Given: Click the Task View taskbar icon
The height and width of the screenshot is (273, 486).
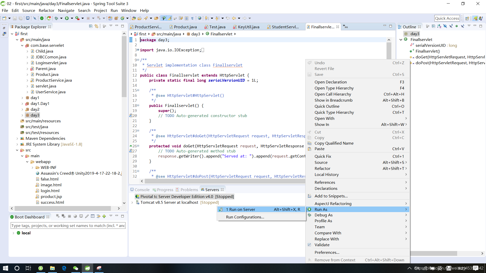Looking at the screenshot, I should pos(28,268).
